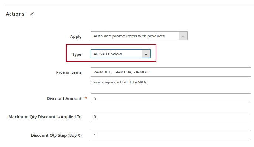Focus the Discount Qty Step input field
The height and width of the screenshot is (147, 254).
tap(170, 135)
